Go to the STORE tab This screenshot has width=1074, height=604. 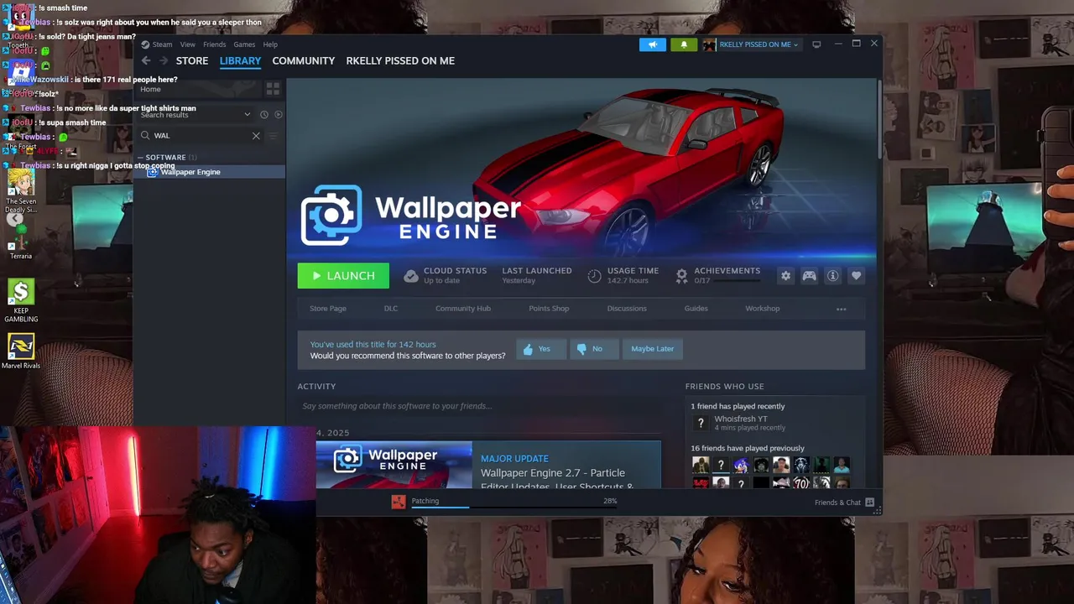tap(191, 60)
